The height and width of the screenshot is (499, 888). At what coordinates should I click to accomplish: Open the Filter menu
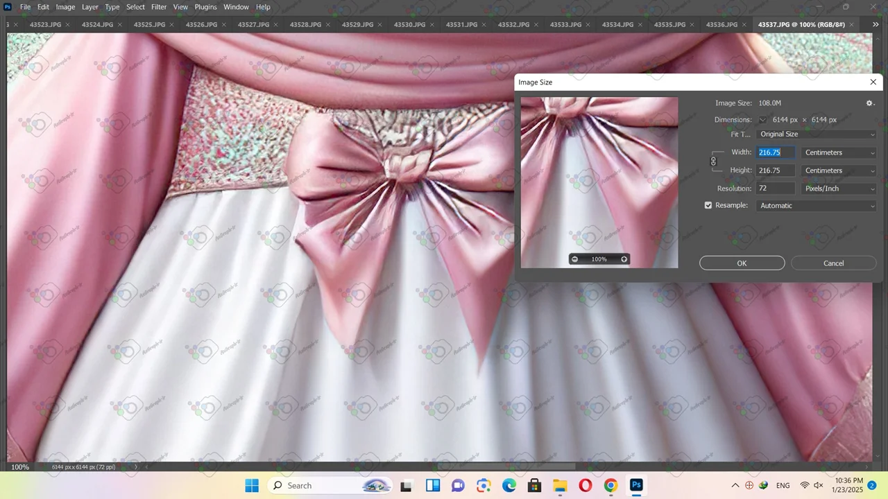tap(159, 7)
